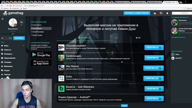Open Миниигры in sidebar menu
The image size is (192, 108).
pyautogui.click(x=8, y=66)
